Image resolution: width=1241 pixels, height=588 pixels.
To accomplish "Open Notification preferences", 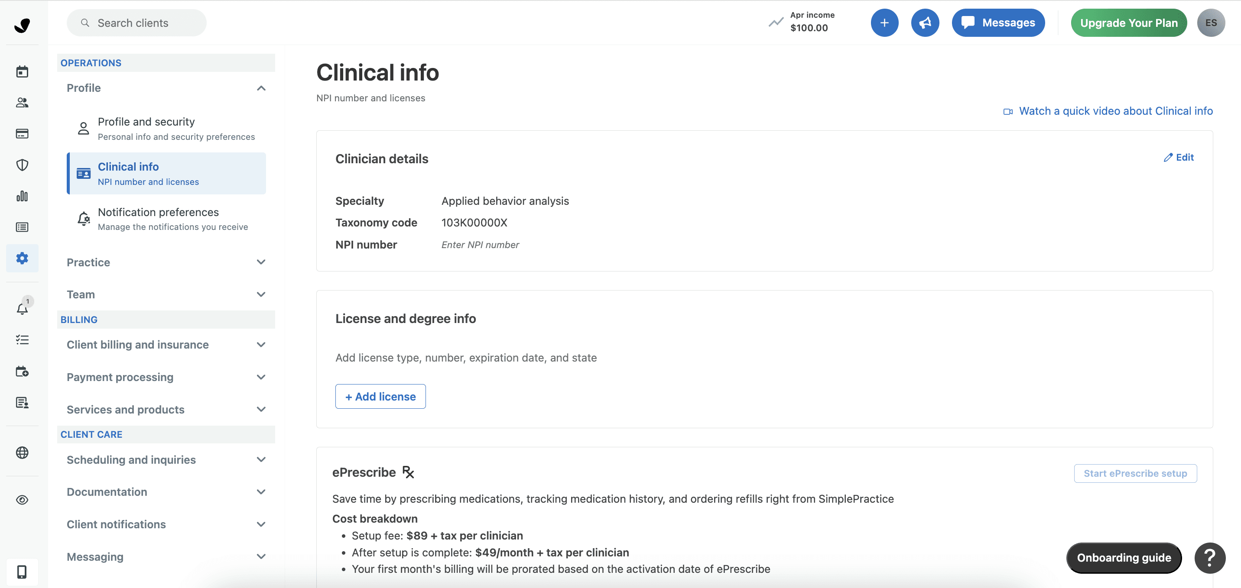I will pos(166,219).
